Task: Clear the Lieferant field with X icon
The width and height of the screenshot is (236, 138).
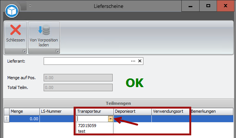Action: pyautogui.click(x=140, y=61)
